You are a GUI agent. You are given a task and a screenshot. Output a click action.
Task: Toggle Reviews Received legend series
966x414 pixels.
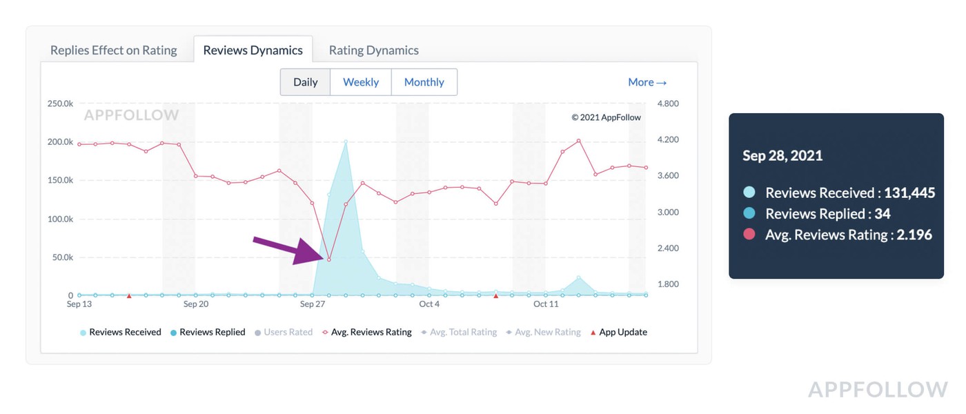[x=121, y=333]
